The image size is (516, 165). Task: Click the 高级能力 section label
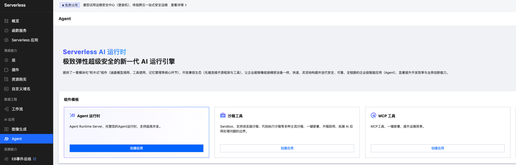point(11,51)
